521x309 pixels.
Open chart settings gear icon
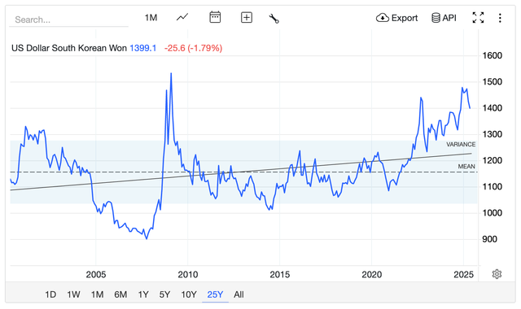[497, 274]
